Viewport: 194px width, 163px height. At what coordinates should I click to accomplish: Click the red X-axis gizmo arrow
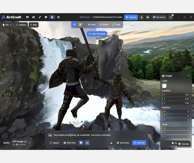click(x=70, y=123)
